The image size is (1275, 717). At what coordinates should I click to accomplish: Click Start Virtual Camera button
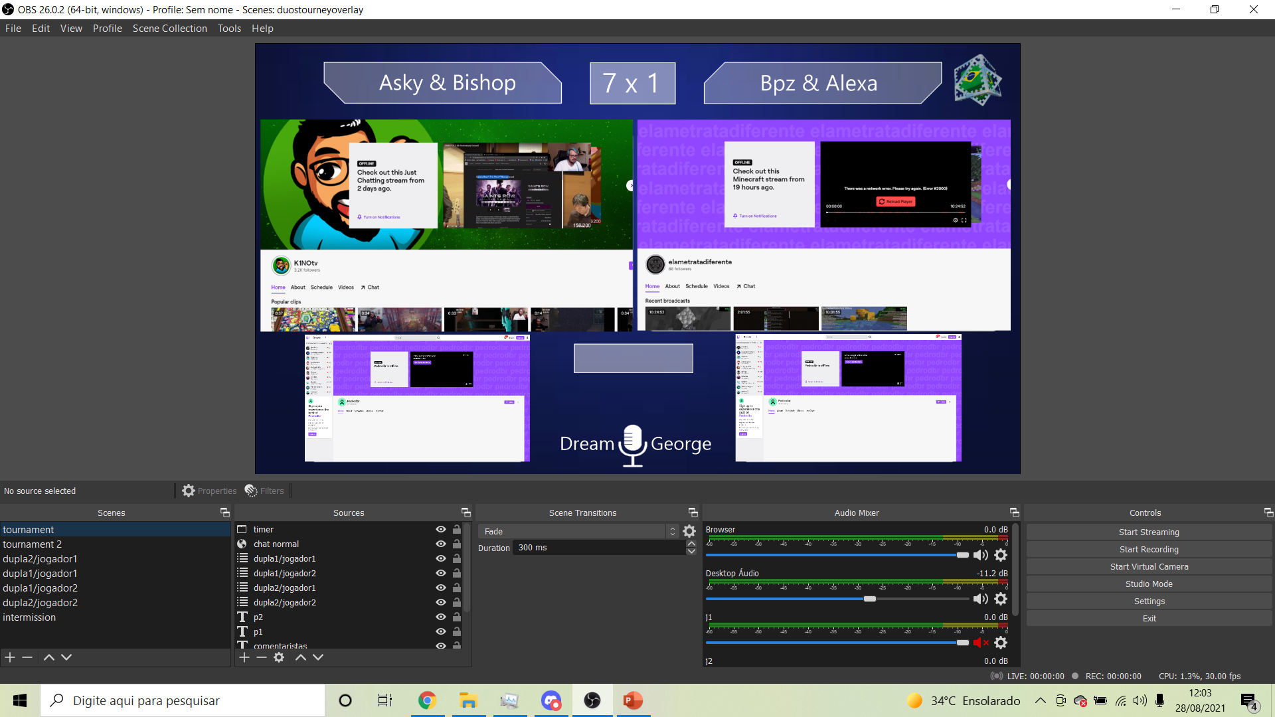(1148, 566)
